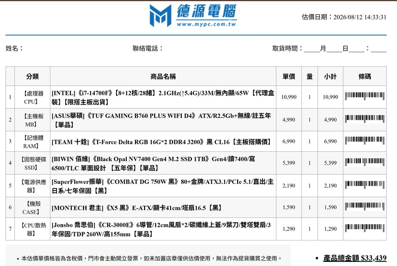
Task: Click the barcode in the T-Force RAM row
Action: (364, 141)
